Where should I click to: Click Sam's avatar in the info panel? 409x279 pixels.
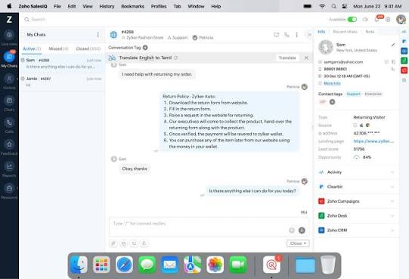pos(326,47)
